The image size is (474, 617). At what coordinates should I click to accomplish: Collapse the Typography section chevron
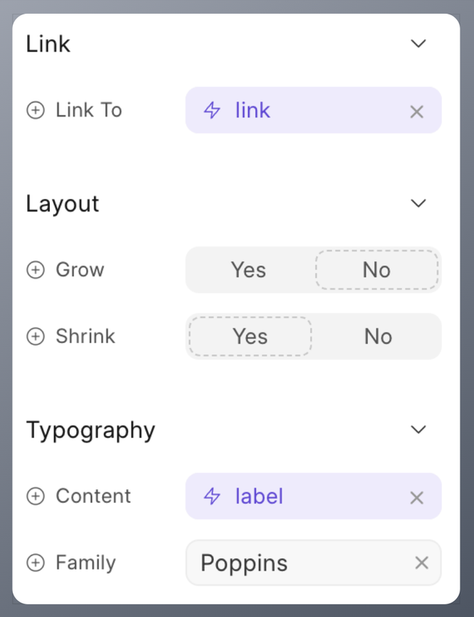click(418, 429)
